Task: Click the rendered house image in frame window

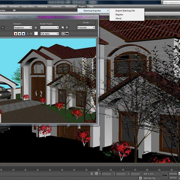Action: coord(48,80)
